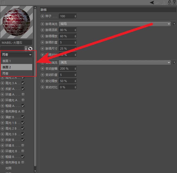Click the 脉络 section header
This screenshot has width=177, height=173.
point(108,10)
